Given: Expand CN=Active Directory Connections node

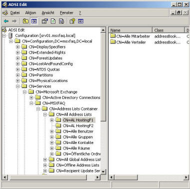Looking at the screenshot, I should pyautogui.click(x=31, y=97).
